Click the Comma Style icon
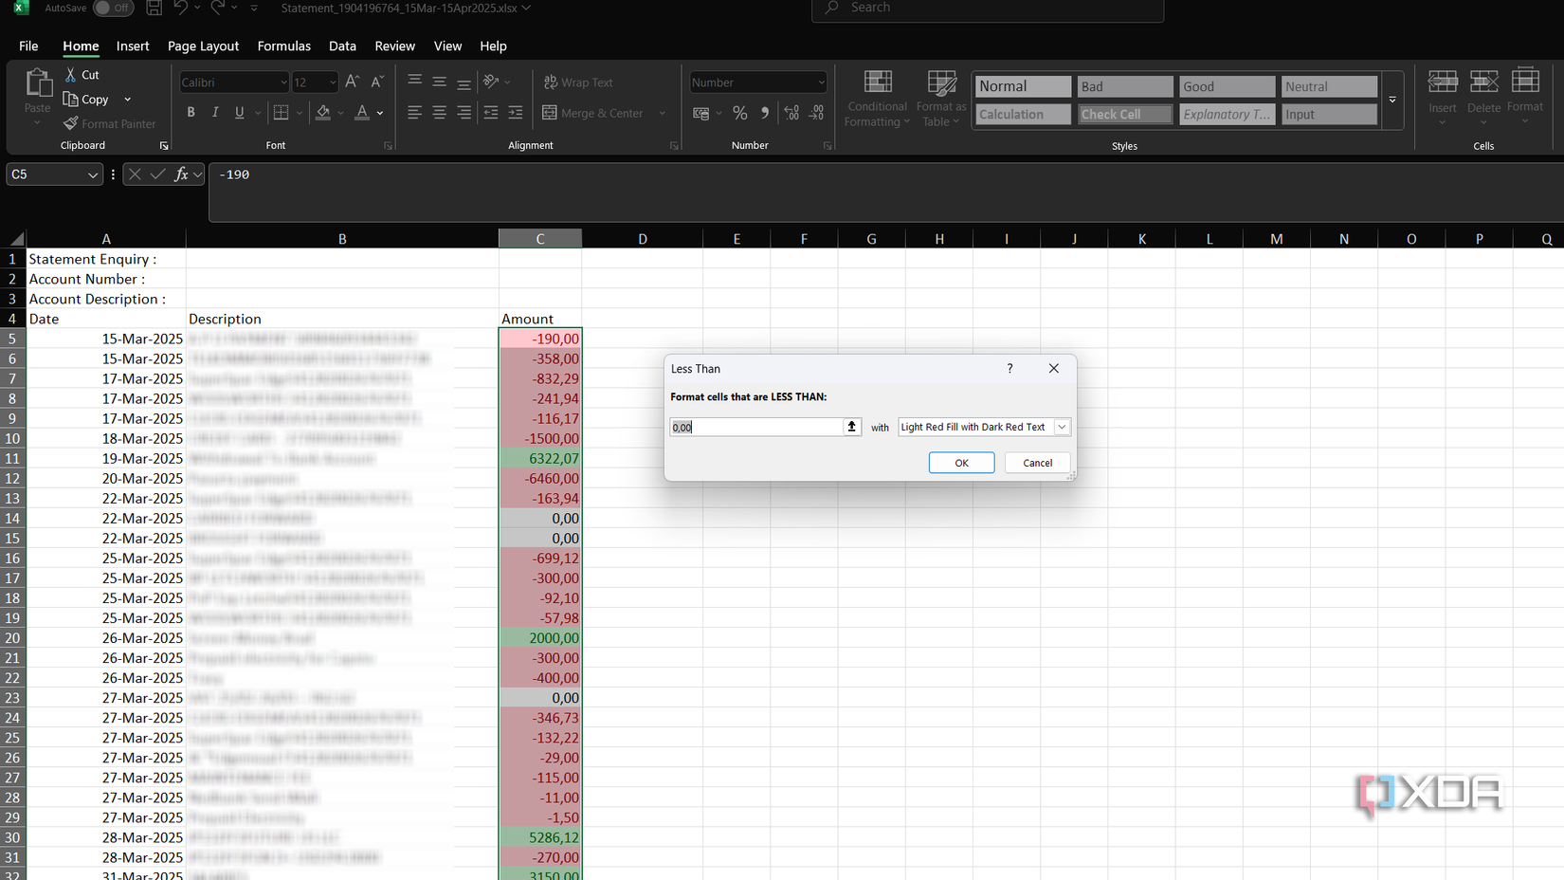Screen dimensions: 1564x880 click(x=764, y=112)
